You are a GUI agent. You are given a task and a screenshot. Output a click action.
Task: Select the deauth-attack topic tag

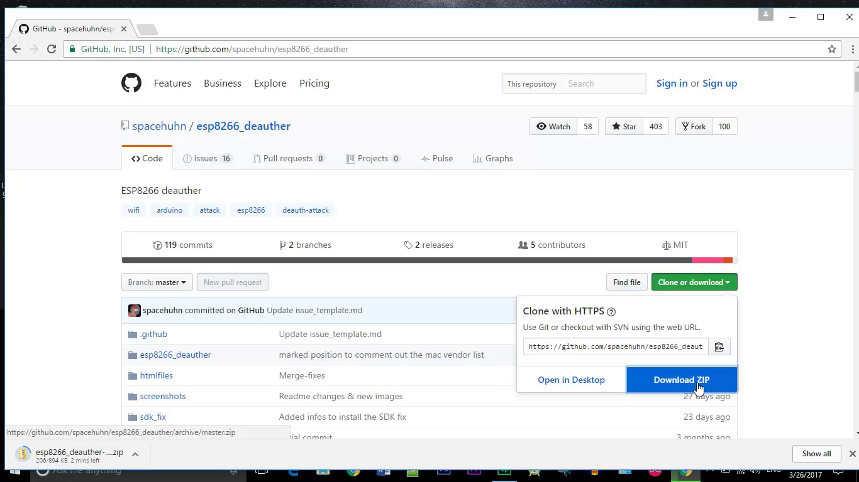click(x=306, y=210)
